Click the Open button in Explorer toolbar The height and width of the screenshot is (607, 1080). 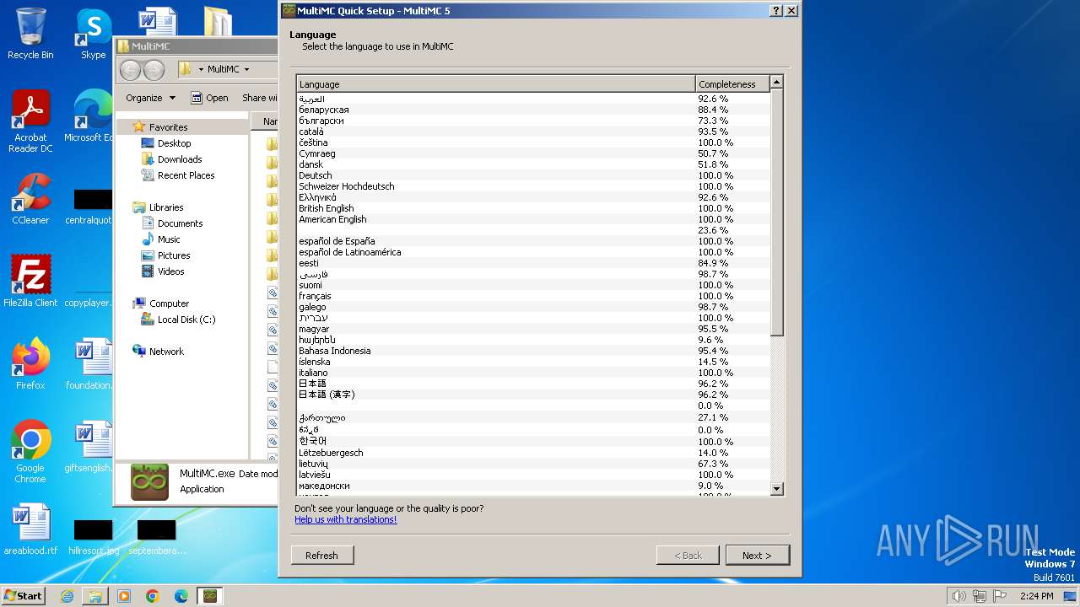pos(209,98)
